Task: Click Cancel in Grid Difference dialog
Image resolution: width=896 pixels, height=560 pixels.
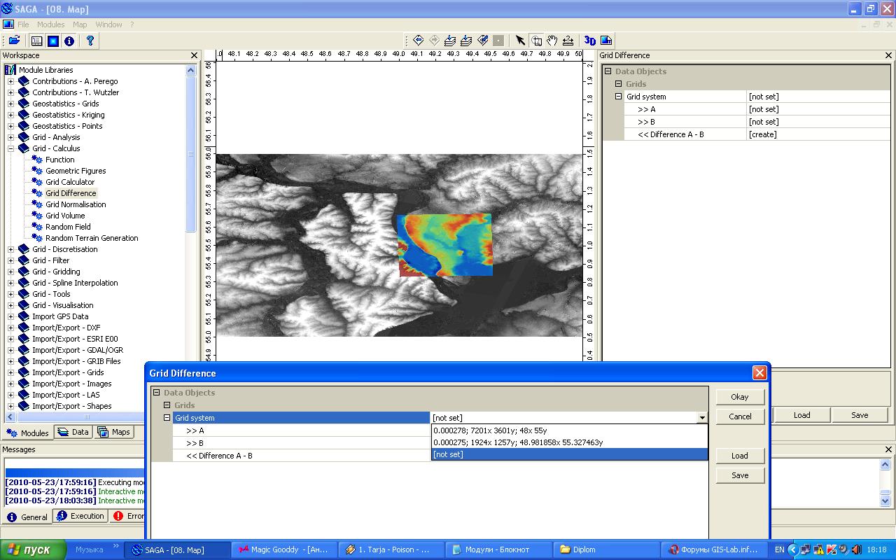Action: coord(739,416)
